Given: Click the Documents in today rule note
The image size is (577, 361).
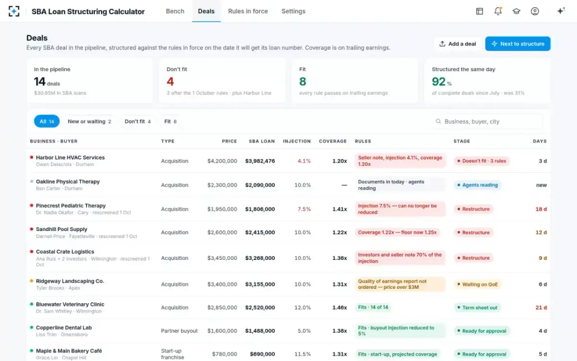Looking at the screenshot, I should 401,185.
